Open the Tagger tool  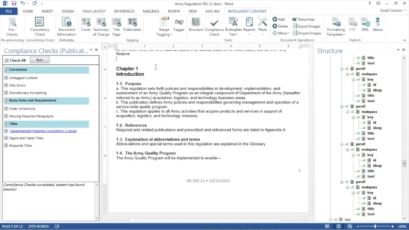(179, 25)
